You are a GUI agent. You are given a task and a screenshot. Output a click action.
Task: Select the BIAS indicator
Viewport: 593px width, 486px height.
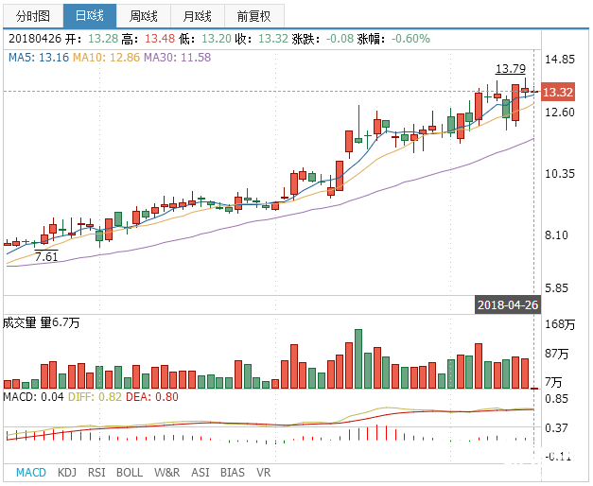pos(233,473)
